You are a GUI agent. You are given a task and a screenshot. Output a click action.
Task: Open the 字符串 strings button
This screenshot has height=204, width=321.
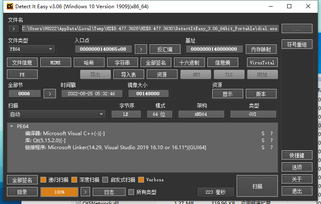point(123,63)
